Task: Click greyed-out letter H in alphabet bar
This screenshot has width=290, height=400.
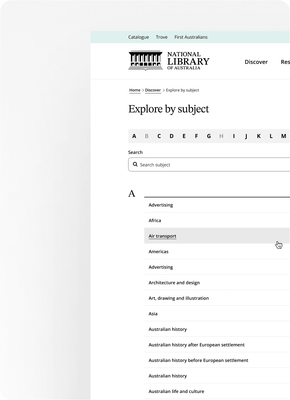Action: coord(221,136)
